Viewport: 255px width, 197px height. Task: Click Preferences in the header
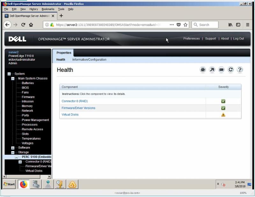tap(192, 39)
